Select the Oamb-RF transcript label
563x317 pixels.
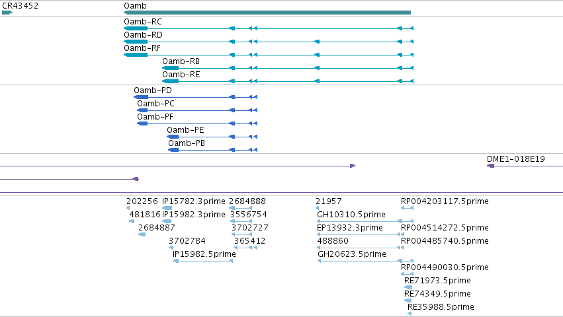click(142, 48)
